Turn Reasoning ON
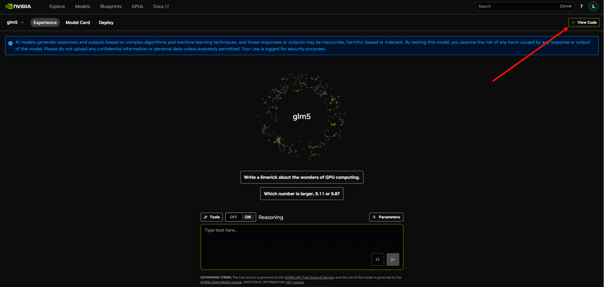Screen dimensions: 604x287 coord(248,217)
